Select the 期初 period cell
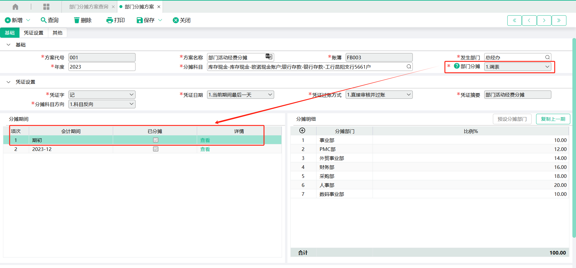Screen dimensions: 576x268 pyautogui.click(x=71, y=140)
